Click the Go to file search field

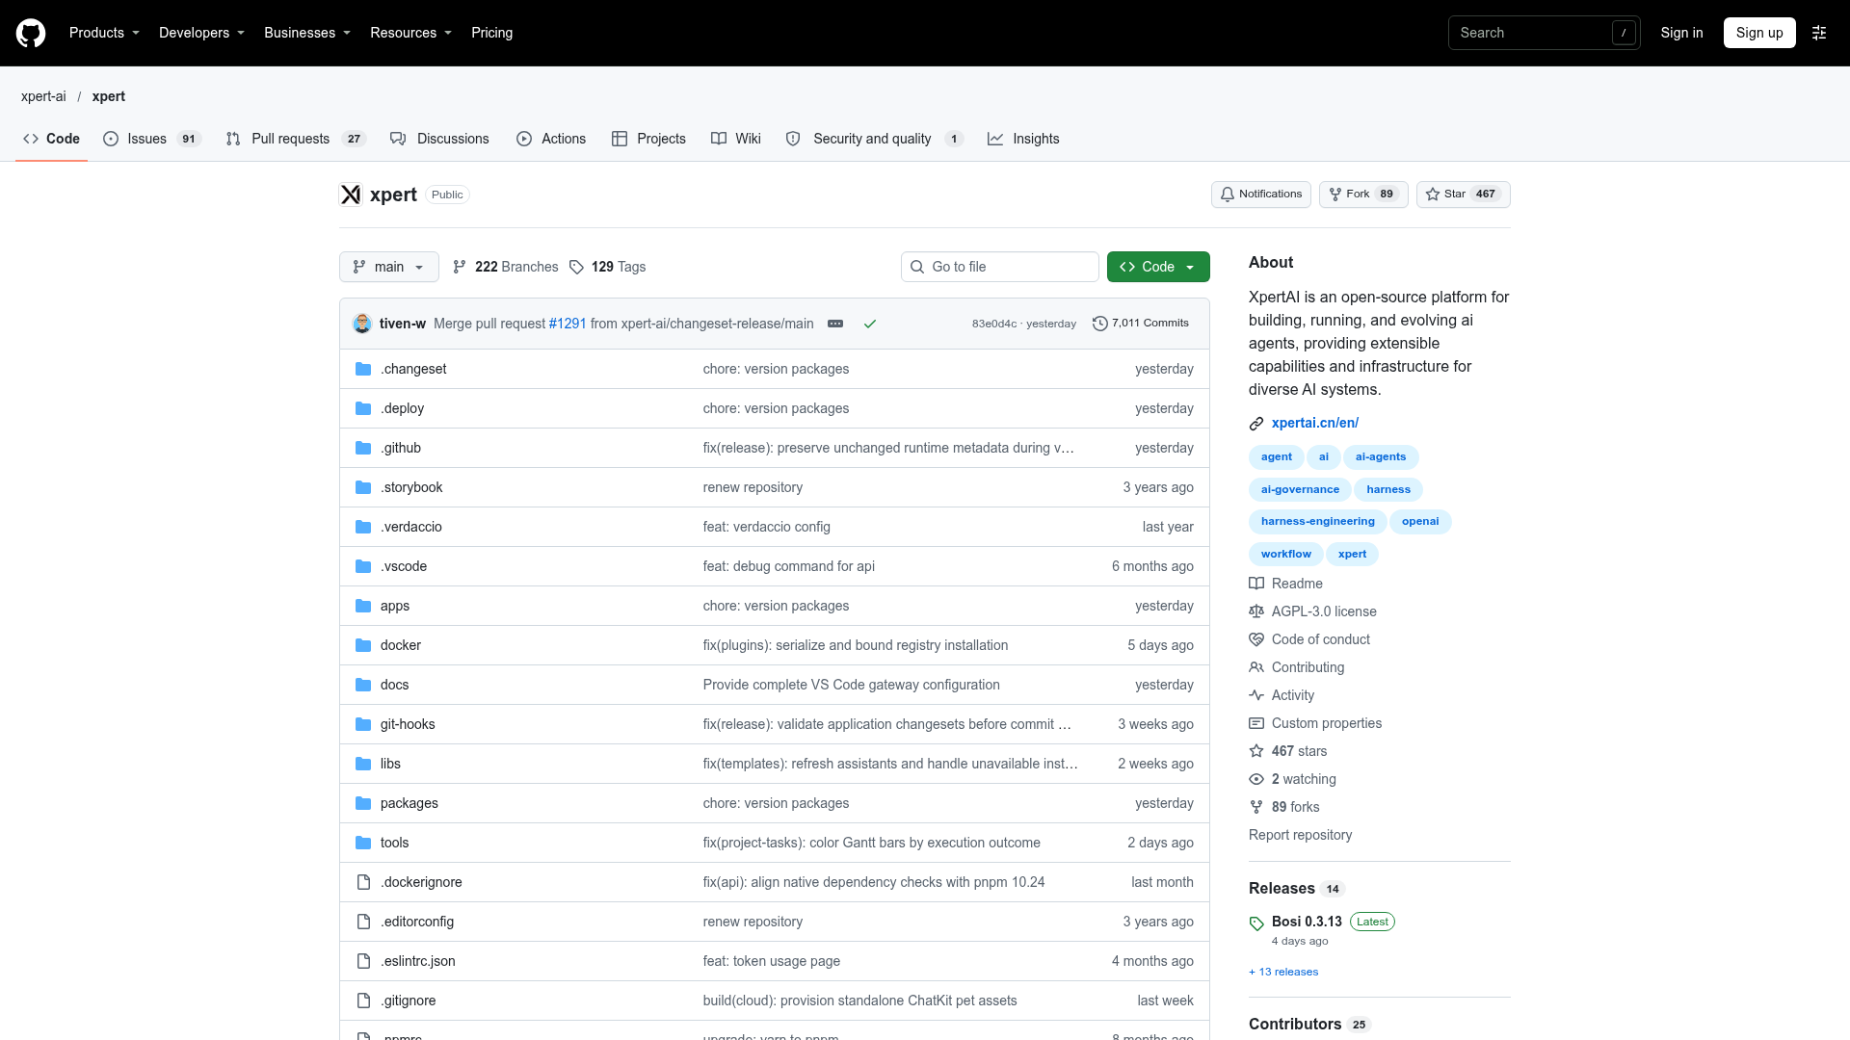click(1000, 267)
